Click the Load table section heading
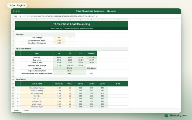Image resolution: width=192 pixels, height=120 pixels. click(x=72, y=79)
